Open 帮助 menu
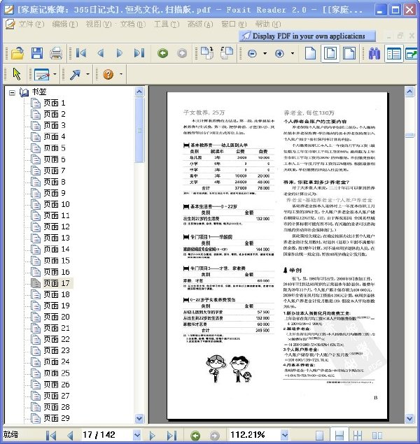The width and height of the screenshot is (420, 444). 268,24
